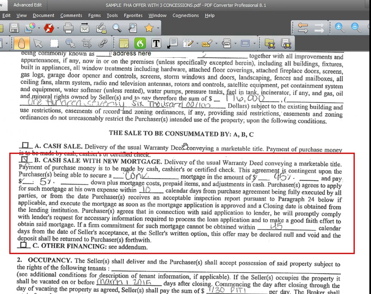Click the Save floppy disk icon

14,28
